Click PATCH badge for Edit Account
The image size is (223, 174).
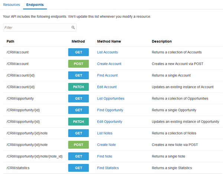point(78,87)
